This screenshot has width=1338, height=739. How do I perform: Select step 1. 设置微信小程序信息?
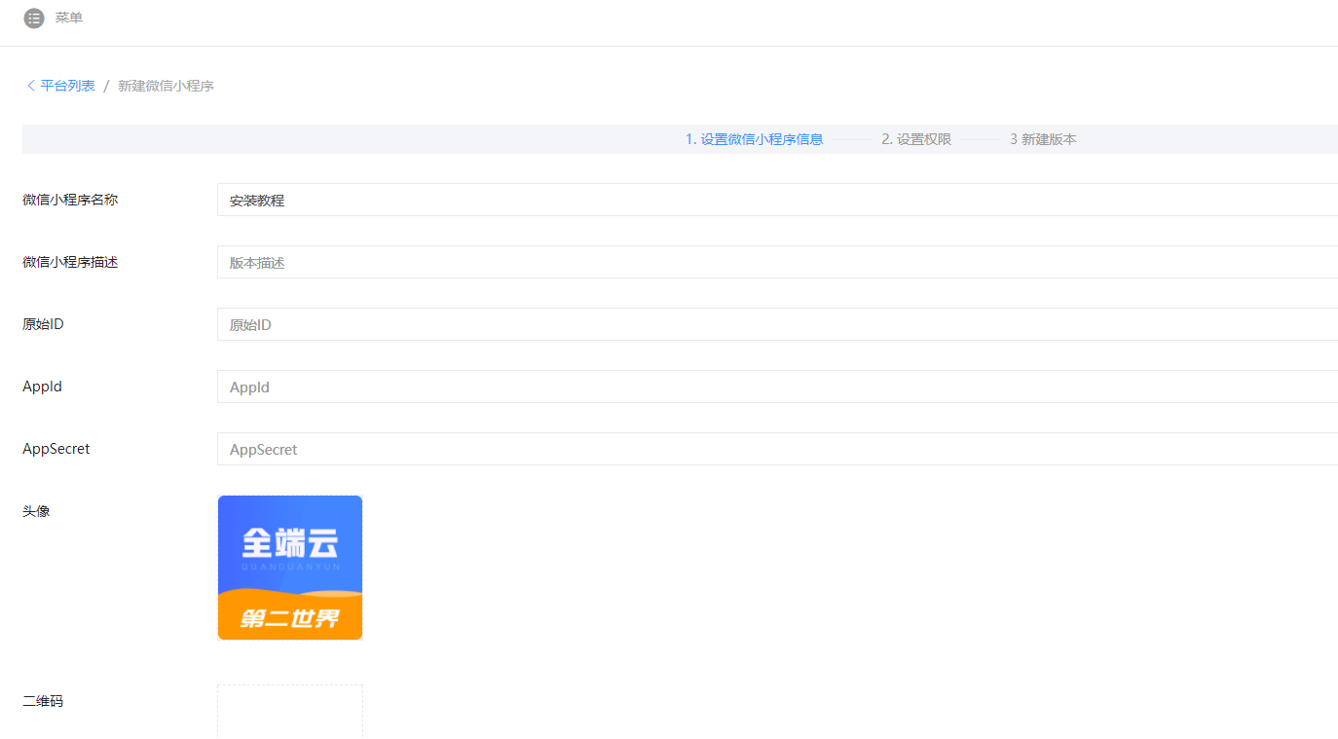click(755, 139)
